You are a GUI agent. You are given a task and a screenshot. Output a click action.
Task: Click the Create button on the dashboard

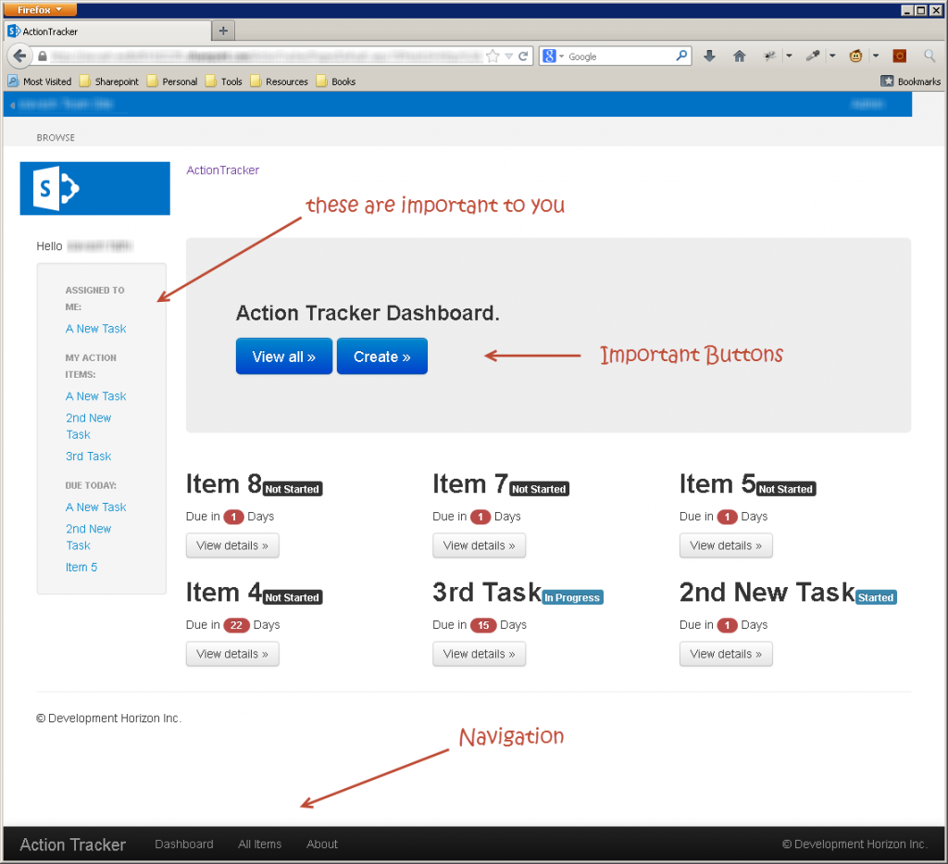381,356
